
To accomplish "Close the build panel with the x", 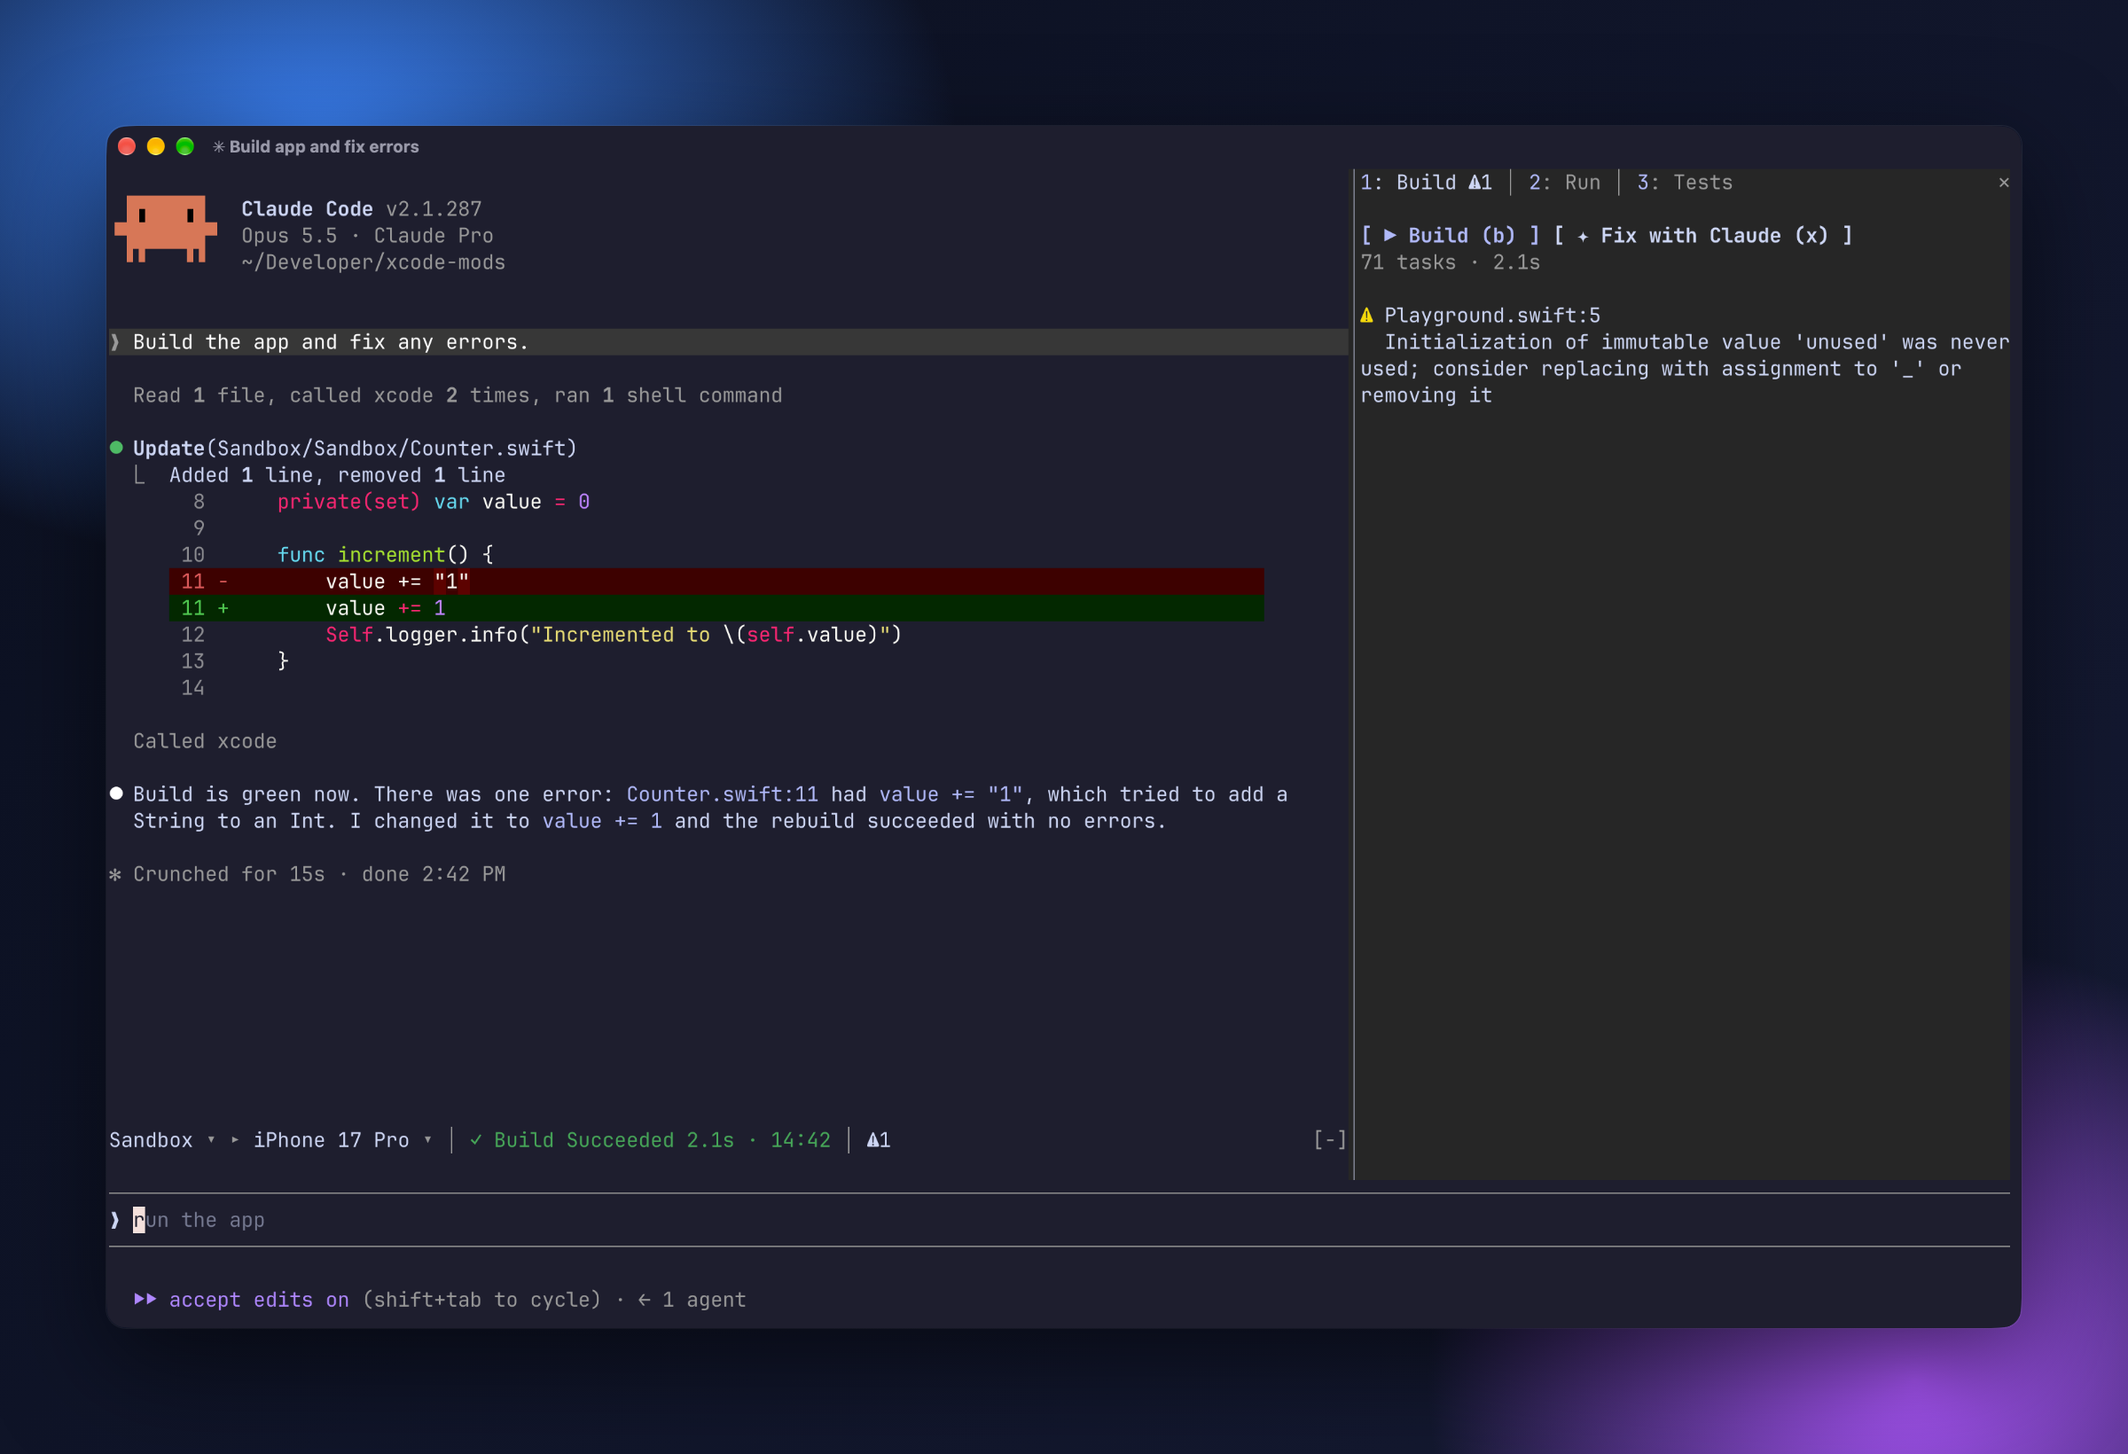I will pos(2004,183).
